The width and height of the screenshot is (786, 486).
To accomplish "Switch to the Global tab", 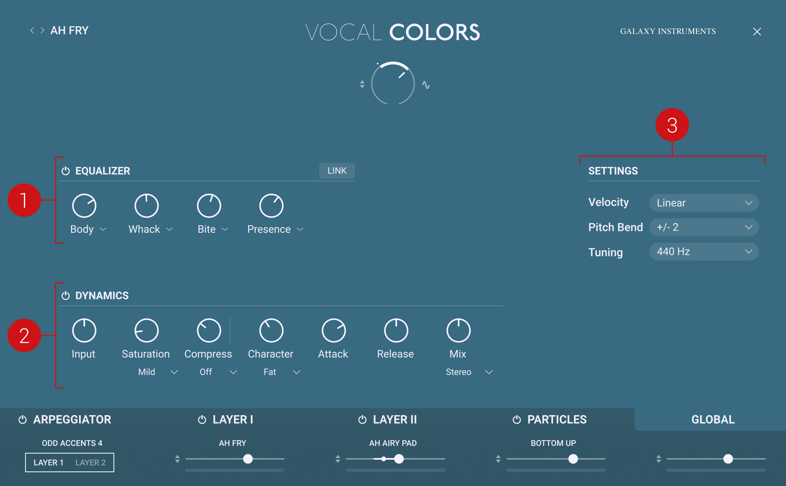I will [713, 420].
